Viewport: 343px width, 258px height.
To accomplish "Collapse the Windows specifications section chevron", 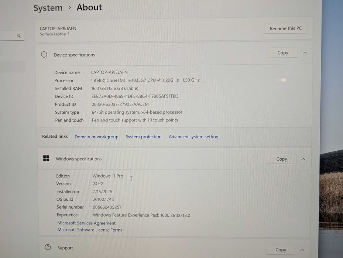I will (x=303, y=159).
